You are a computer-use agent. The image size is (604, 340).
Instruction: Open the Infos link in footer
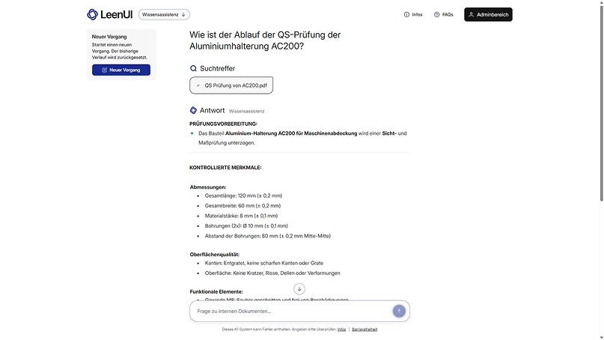(x=341, y=330)
